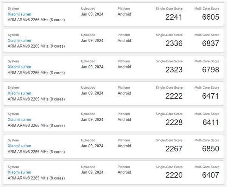Open Xiaomi suiren link scoring 2228 single-core
Screen dimensions: 227x187
point(19,119)
